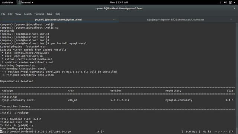Click the 'su' command line

tap(29, 28)
